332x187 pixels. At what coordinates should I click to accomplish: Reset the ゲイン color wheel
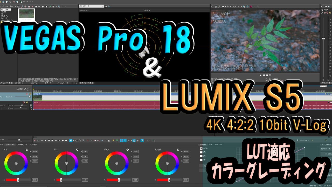128,150
